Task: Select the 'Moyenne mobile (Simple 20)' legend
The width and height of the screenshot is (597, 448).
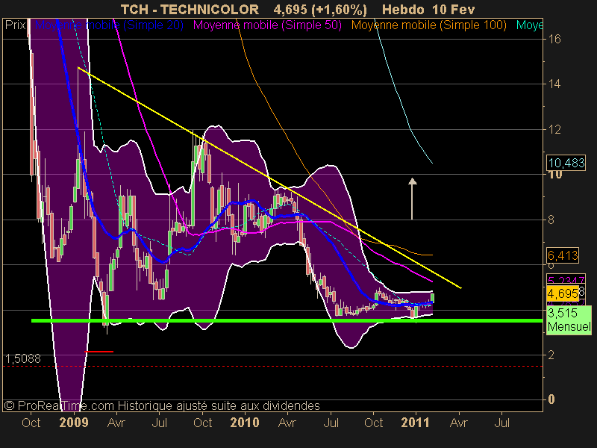Action: [109, 25]
